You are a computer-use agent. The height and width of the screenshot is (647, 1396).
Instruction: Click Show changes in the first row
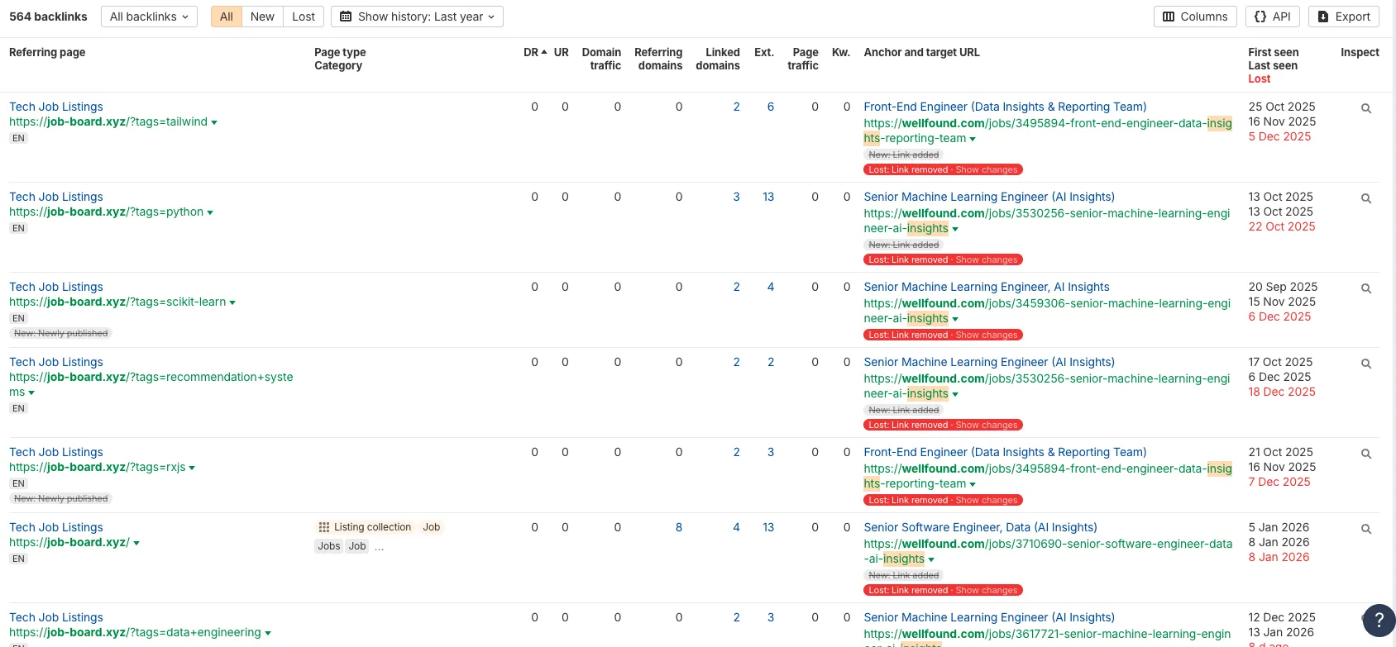(986, 169)
